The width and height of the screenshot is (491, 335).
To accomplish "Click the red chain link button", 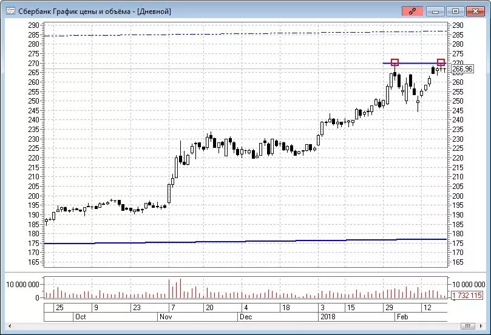I will 412,12.
